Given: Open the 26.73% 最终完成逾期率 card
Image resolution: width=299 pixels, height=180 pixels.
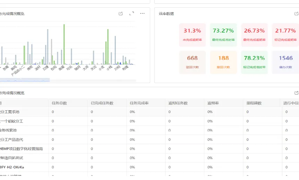Looking at the screenshot, I should (254, 35).
